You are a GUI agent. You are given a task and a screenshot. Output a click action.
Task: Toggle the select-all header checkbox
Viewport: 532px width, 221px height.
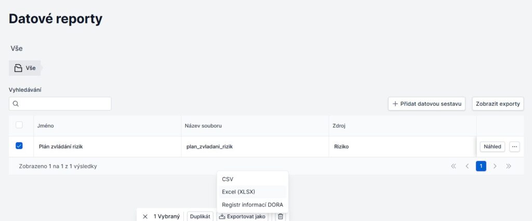(19, 125)
